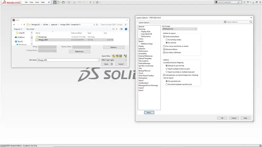Open the Options gear toolbar dropdown arrow

[x=100, y=2]
